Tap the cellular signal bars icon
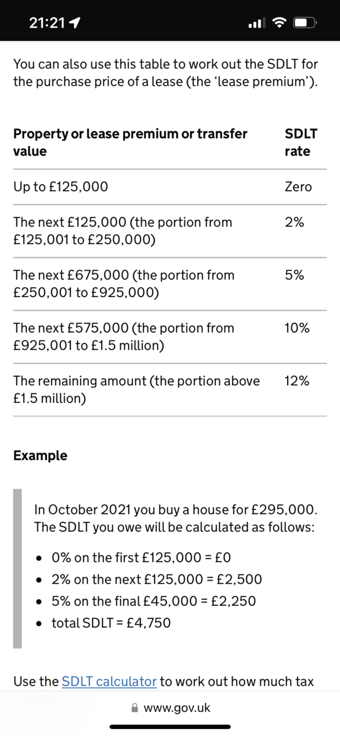The width and height of the screenshot is (340, 736). [x=256, y=23]
